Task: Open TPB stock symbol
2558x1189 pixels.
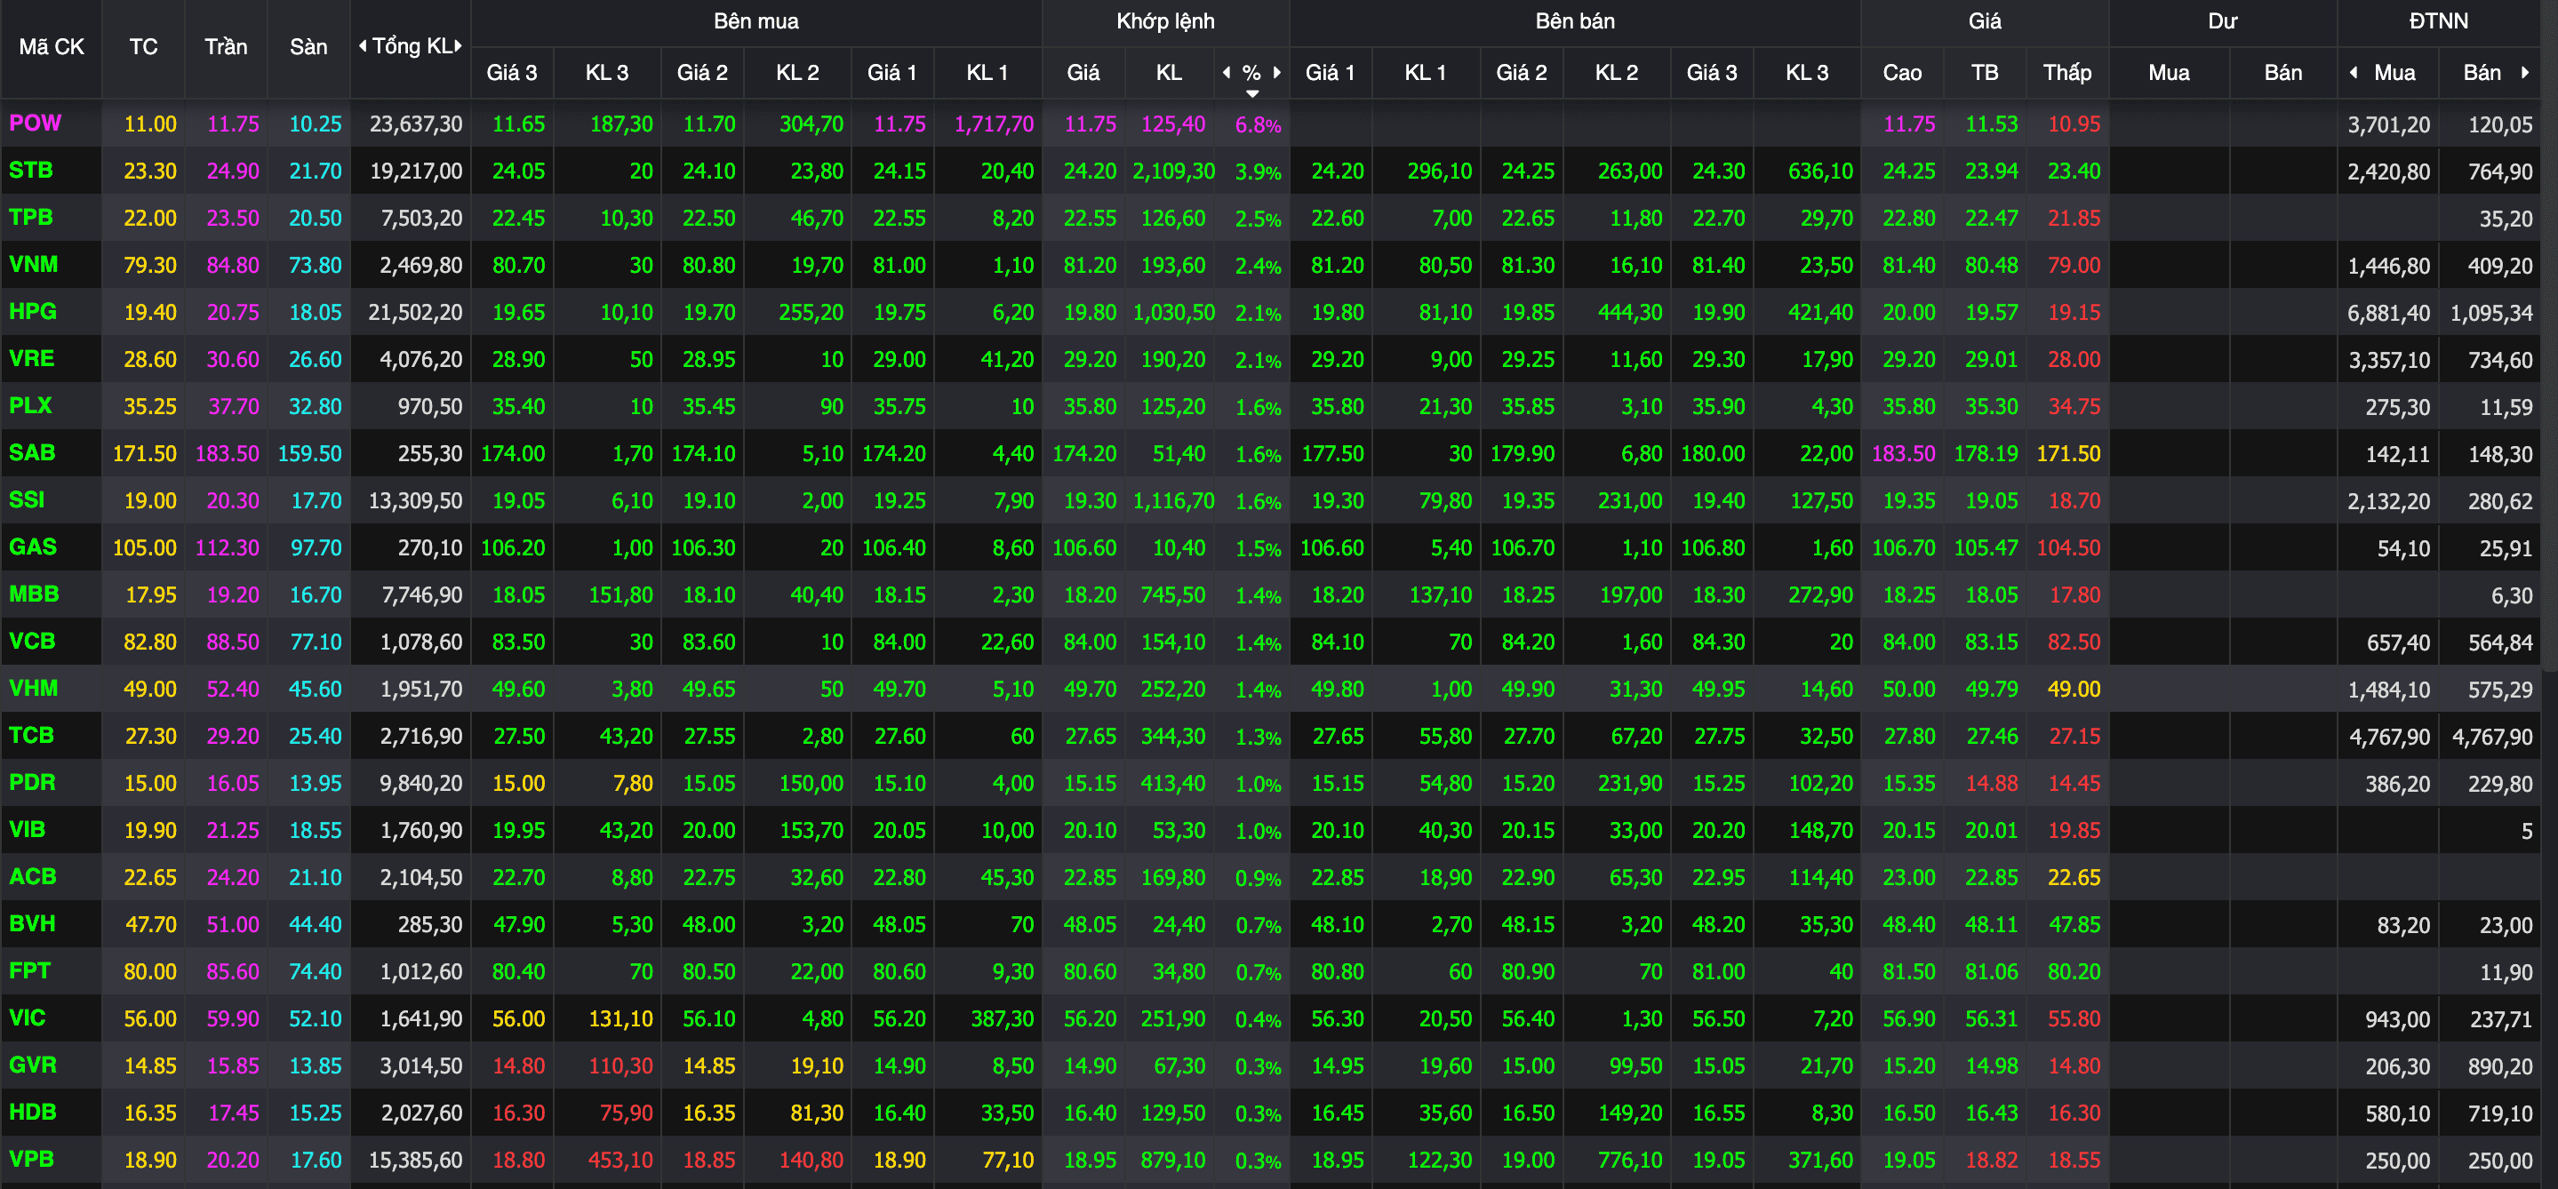Action: [x=31, y=218]
